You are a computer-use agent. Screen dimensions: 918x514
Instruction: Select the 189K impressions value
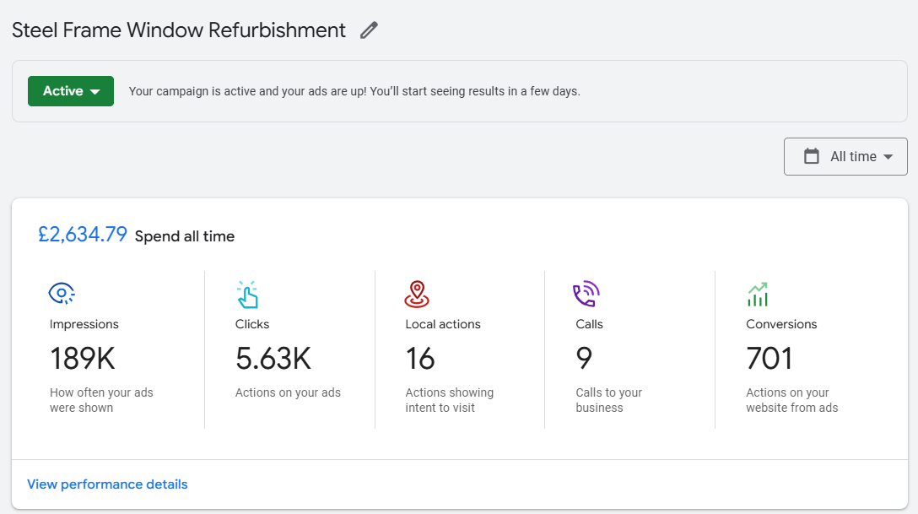click(x=83, y=359)
